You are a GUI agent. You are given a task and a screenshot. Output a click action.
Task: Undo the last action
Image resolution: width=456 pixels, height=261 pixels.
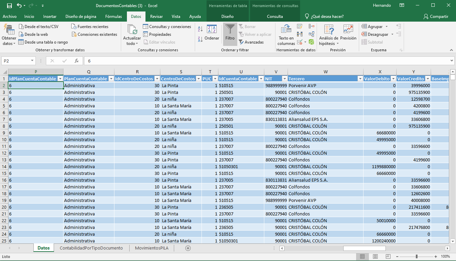(x=19, y=6)
